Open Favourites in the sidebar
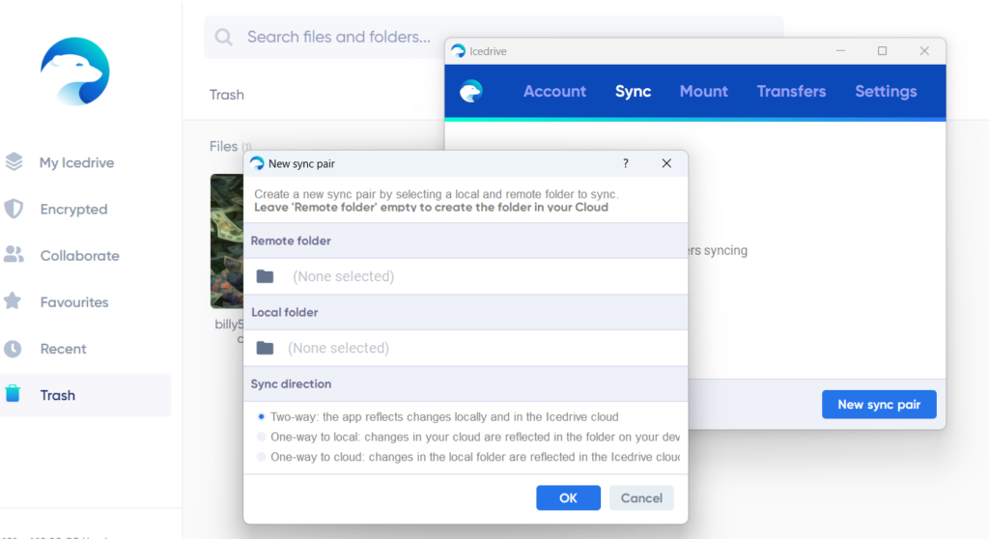The width and height of the screenshot is (989, 539). tap(73, 302)
